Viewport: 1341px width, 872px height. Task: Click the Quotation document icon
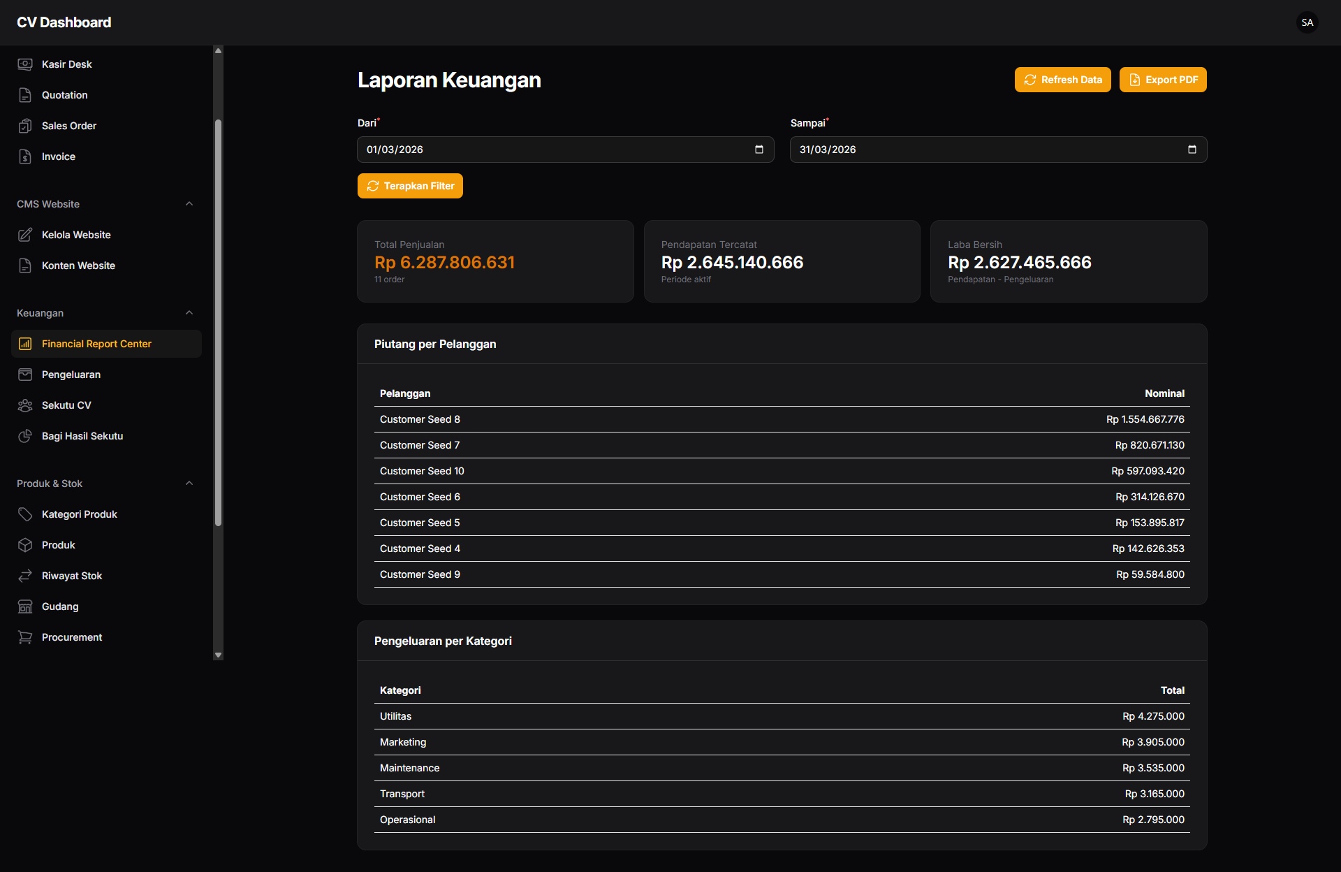25,95
